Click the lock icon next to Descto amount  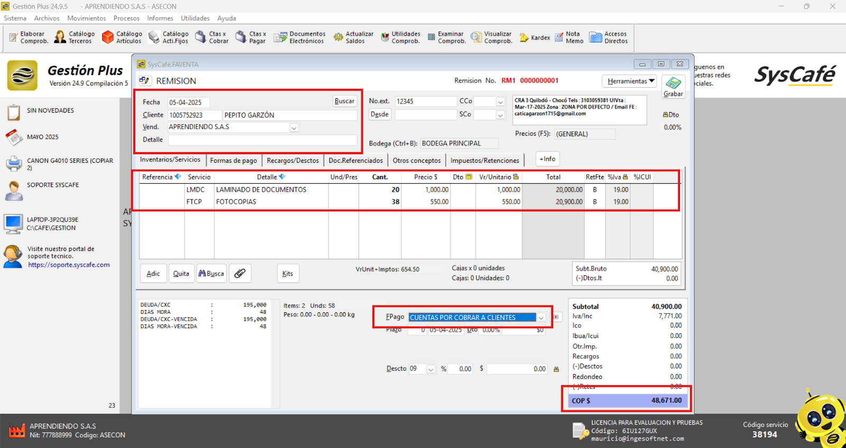tap(556, 369)
